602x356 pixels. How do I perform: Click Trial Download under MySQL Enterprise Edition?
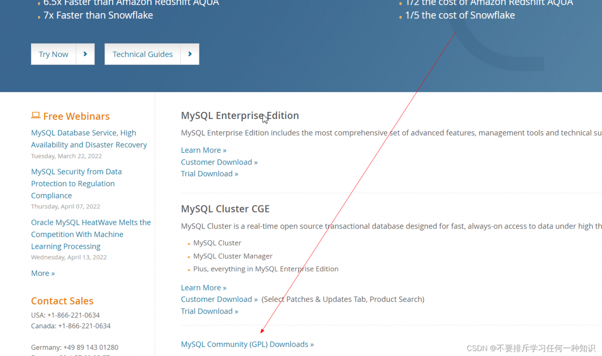point(209,174)
